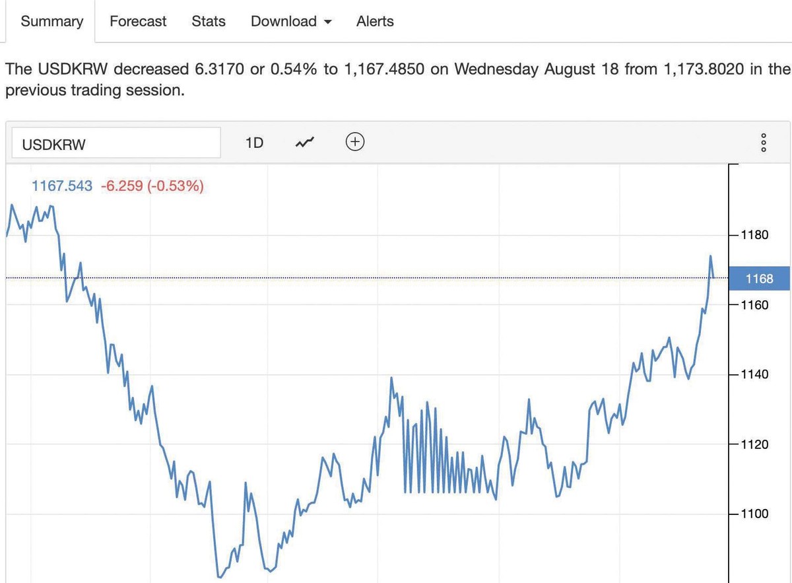The width and height of the screenshot is (792, 583).
Task: Go to the Alerts tab
Action: pos(375,21)
